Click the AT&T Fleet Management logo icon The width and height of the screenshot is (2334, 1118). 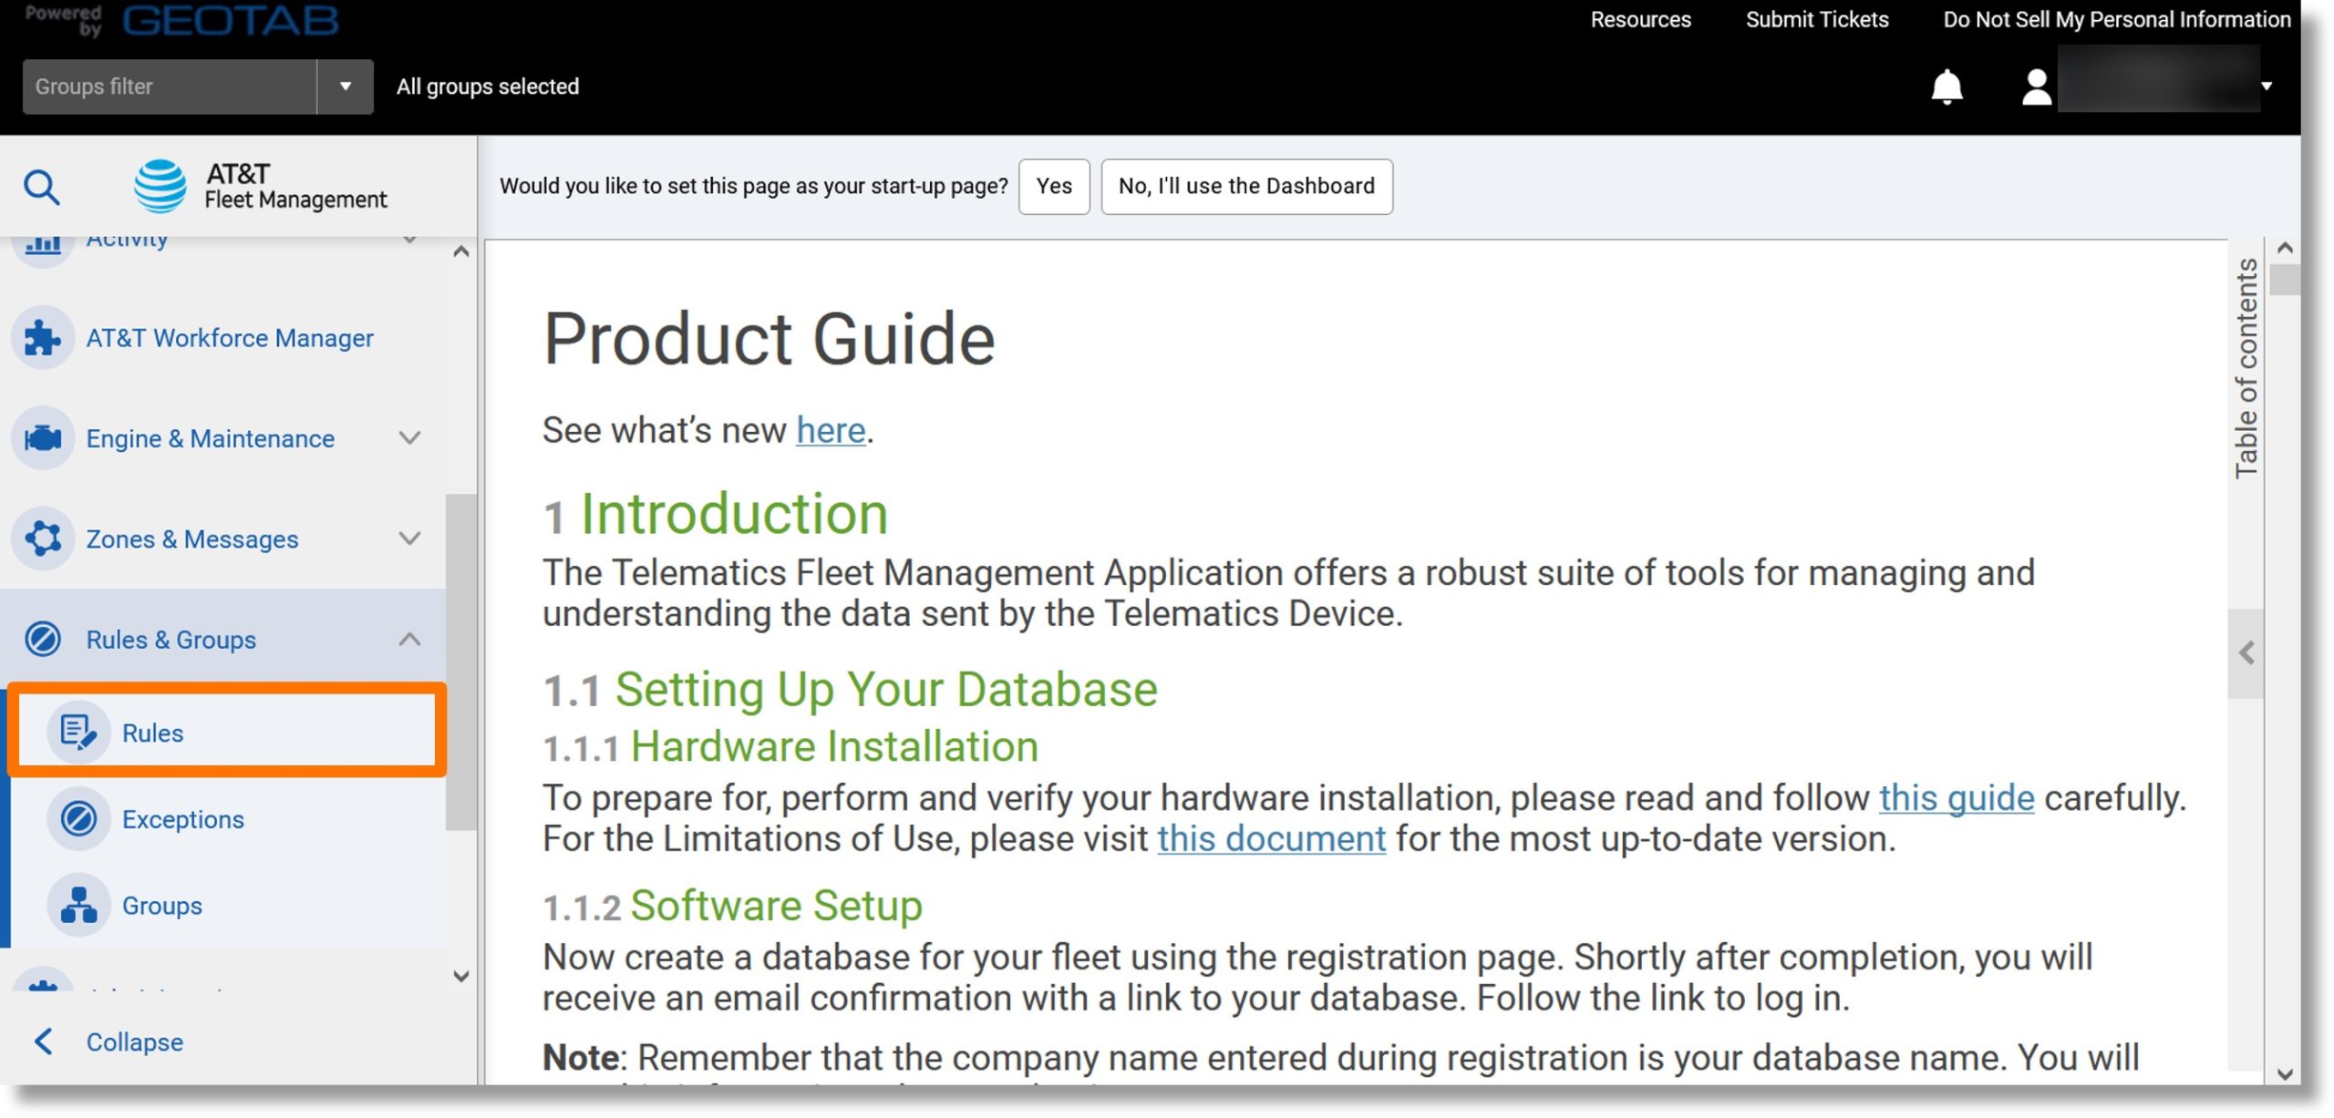click(x=160, y=184)
